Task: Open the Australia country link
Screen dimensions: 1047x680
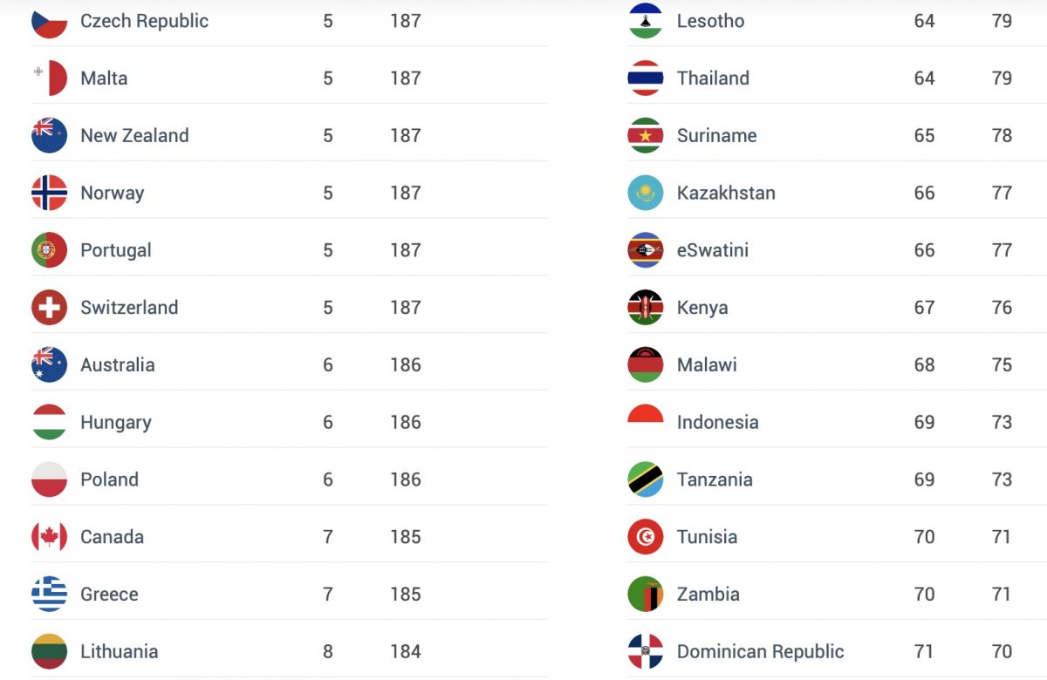Action: pyautogui.click(x=117, y=365)
